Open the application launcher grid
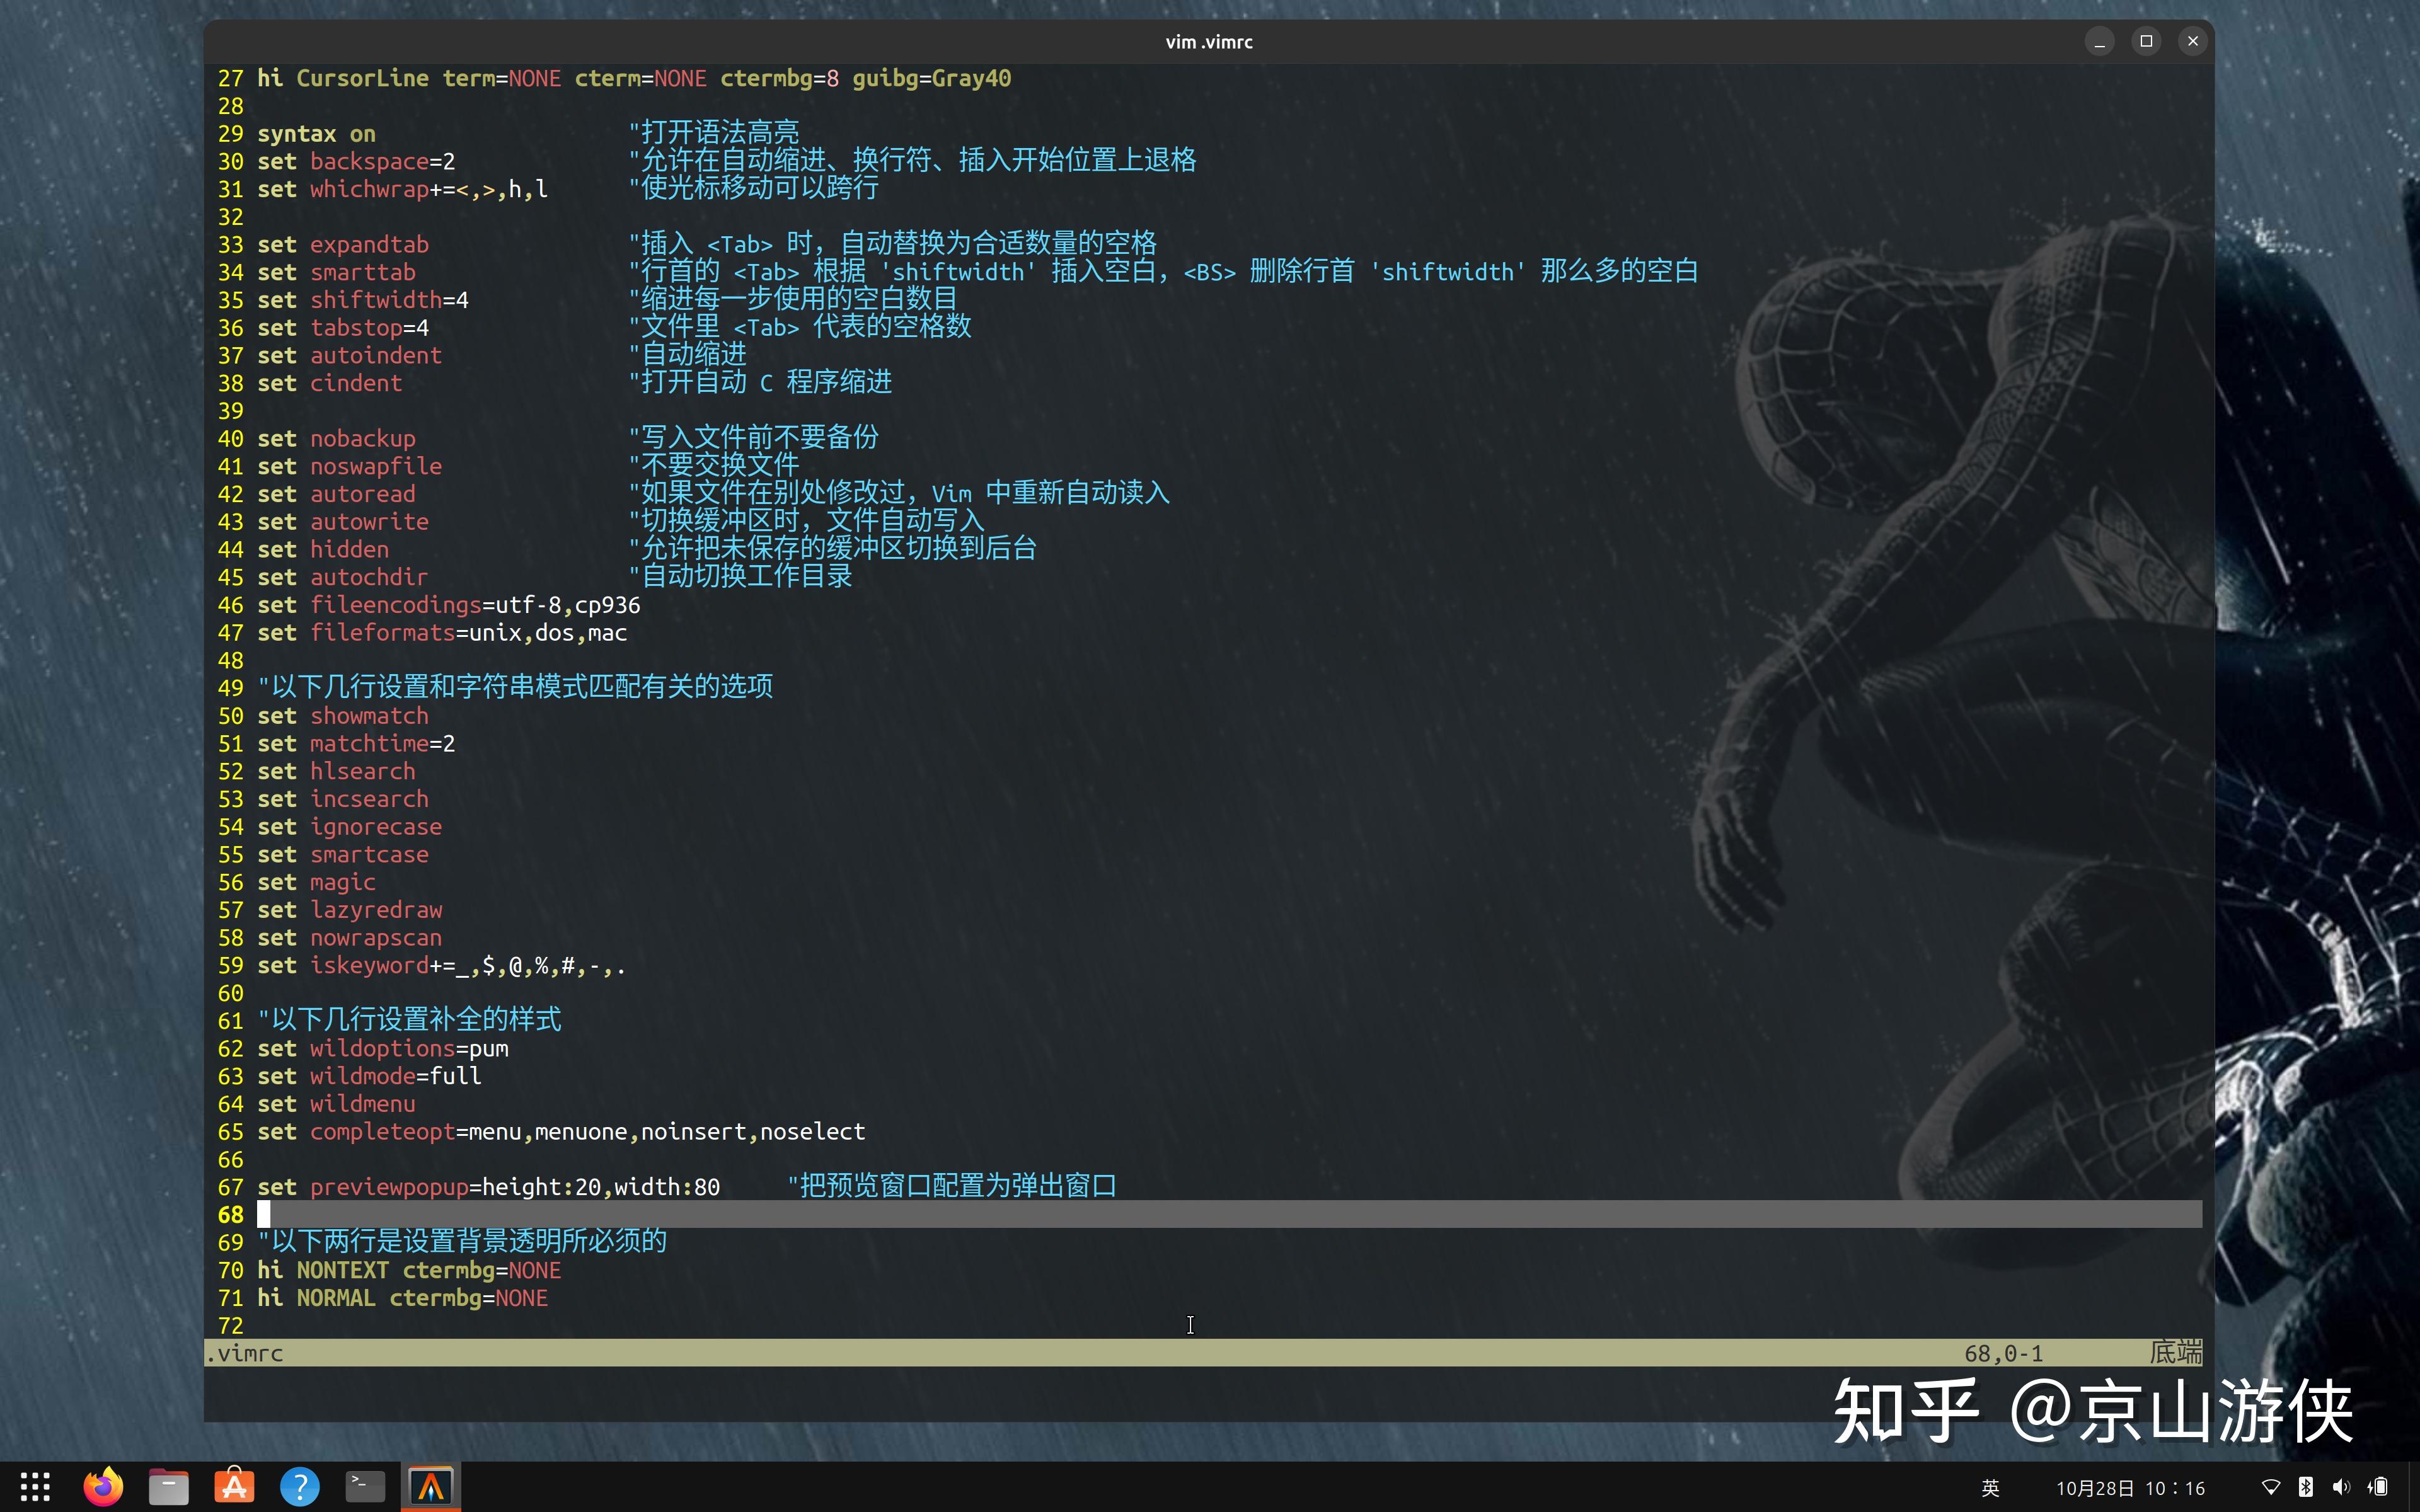 tap(34, 1486)
